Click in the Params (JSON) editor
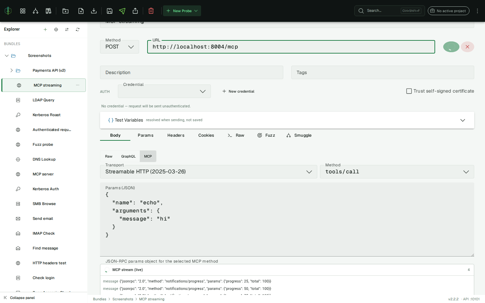This screenshot has height=303, width=485. coord(287,220)
